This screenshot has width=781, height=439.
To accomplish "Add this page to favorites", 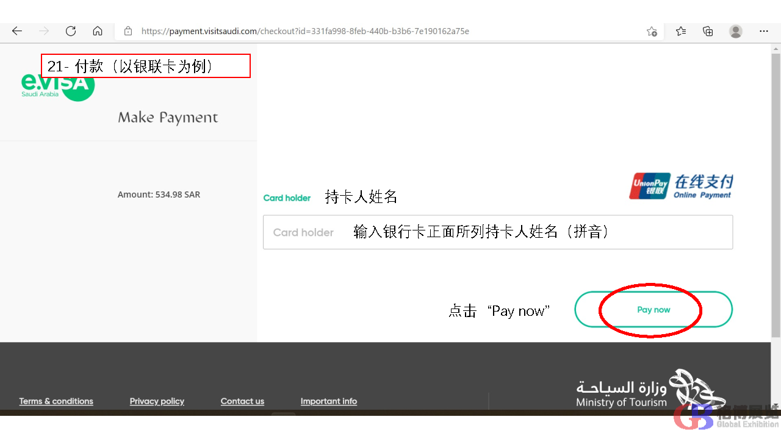I will tap(652, 31).
